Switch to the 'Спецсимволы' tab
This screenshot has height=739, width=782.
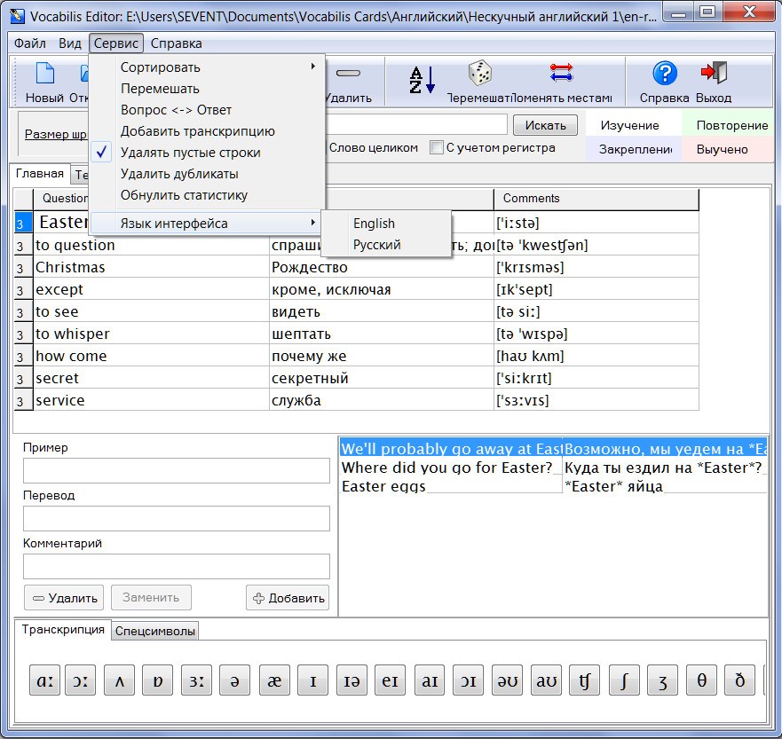[155, 631]
